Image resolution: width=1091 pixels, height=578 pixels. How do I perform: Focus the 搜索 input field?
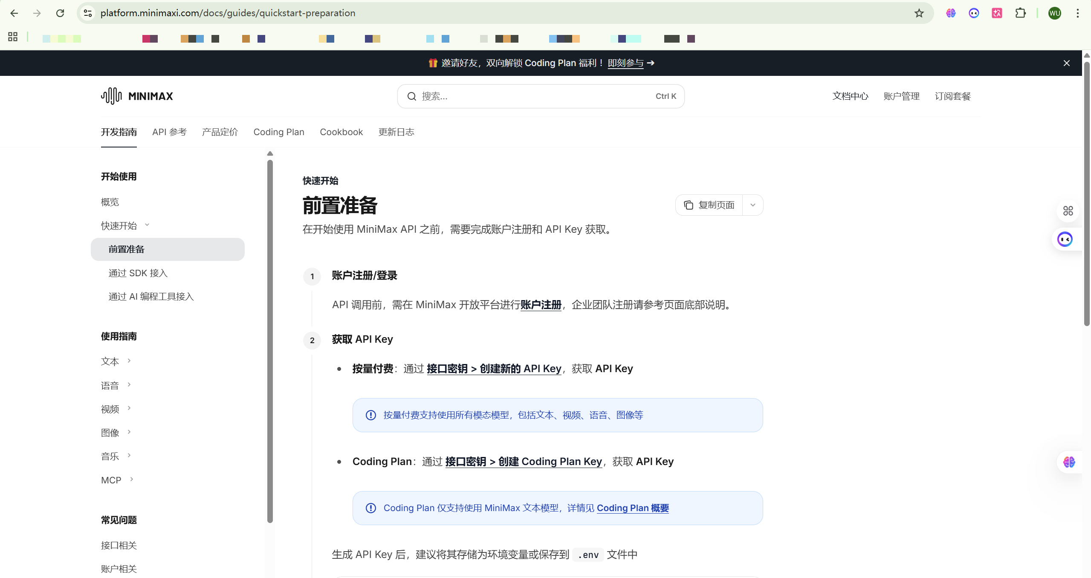[541, 96]
